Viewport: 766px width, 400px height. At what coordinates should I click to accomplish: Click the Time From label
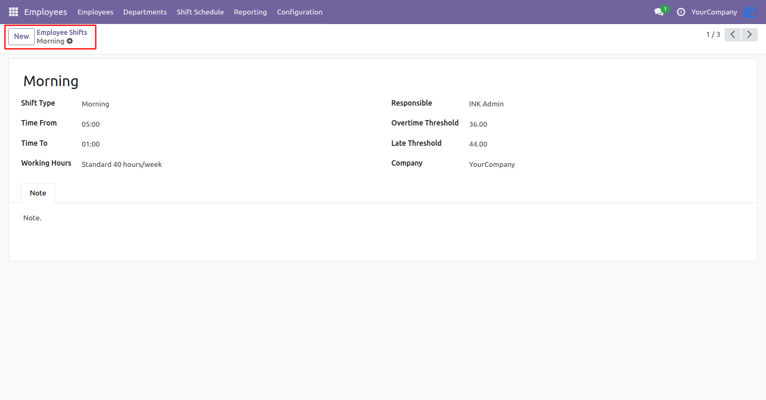(39, 123)
